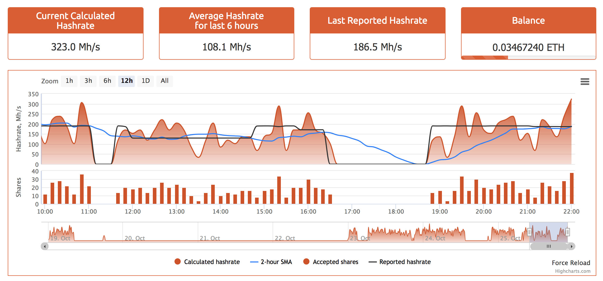Click the left navigator range handle

click(x=529, y=232)
